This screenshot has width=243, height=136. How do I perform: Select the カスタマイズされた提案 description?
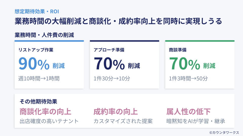click(x=123, y=121)
